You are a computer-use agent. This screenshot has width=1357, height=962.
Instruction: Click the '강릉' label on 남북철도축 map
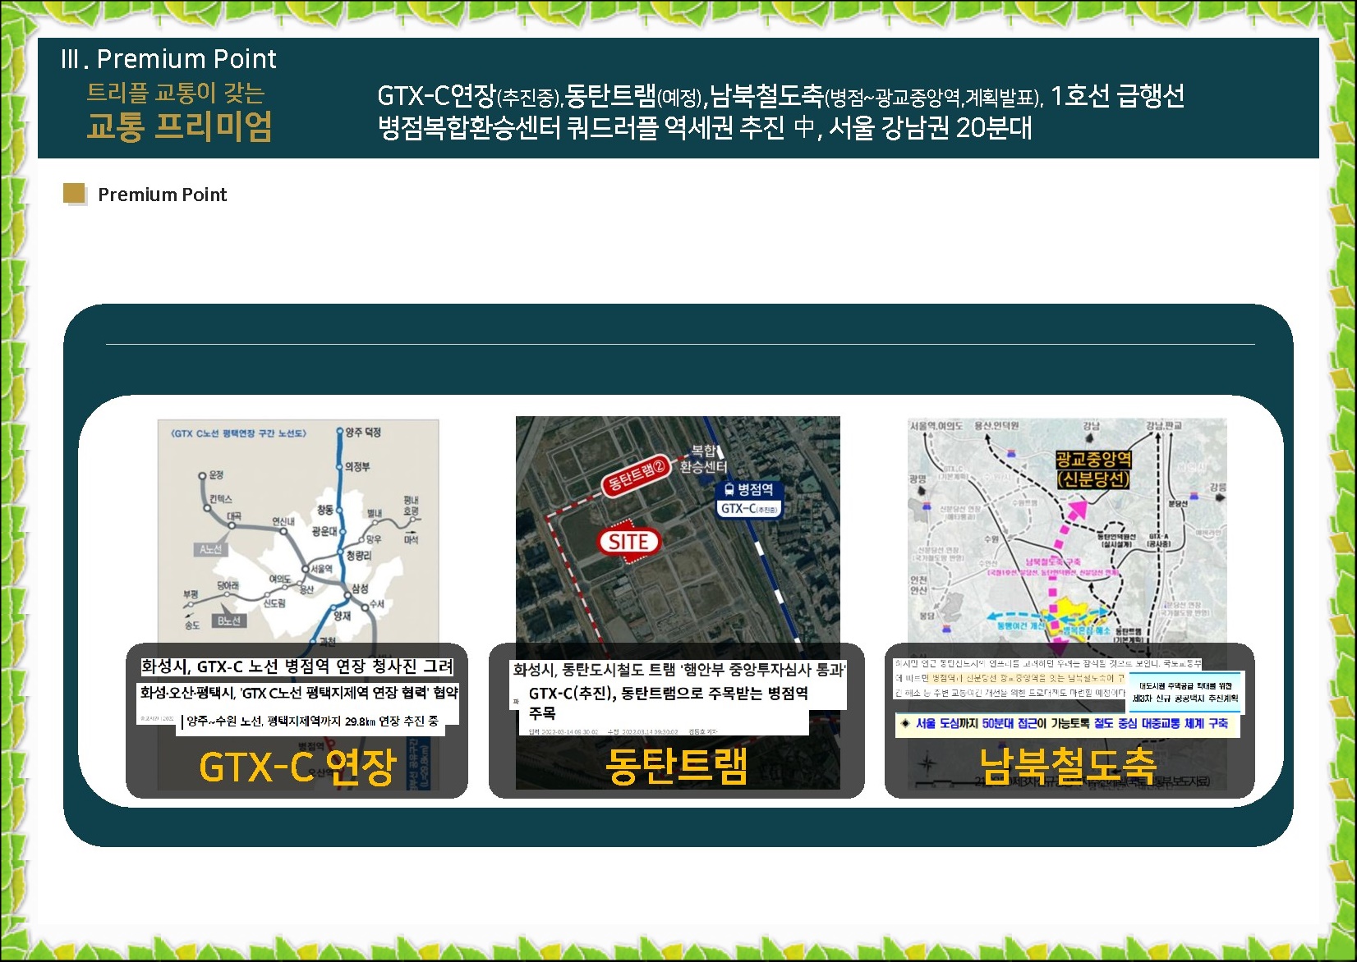tap(1217, 487)
